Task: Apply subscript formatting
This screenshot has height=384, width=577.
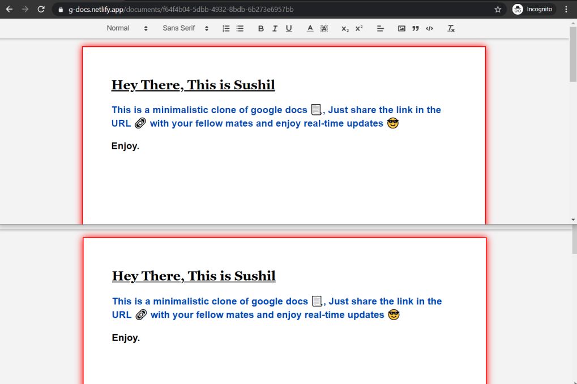Action: pyautogui.click(x=345, y=28)
